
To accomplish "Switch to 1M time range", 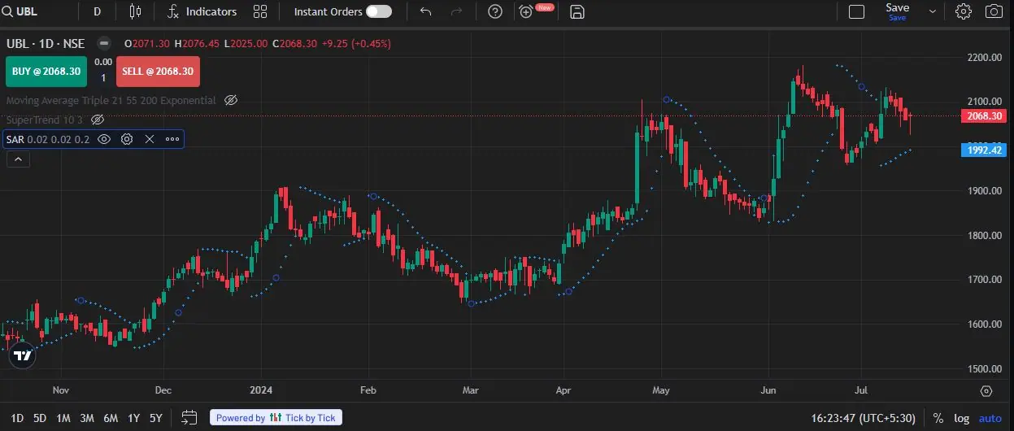I will [x=63, y=418].
